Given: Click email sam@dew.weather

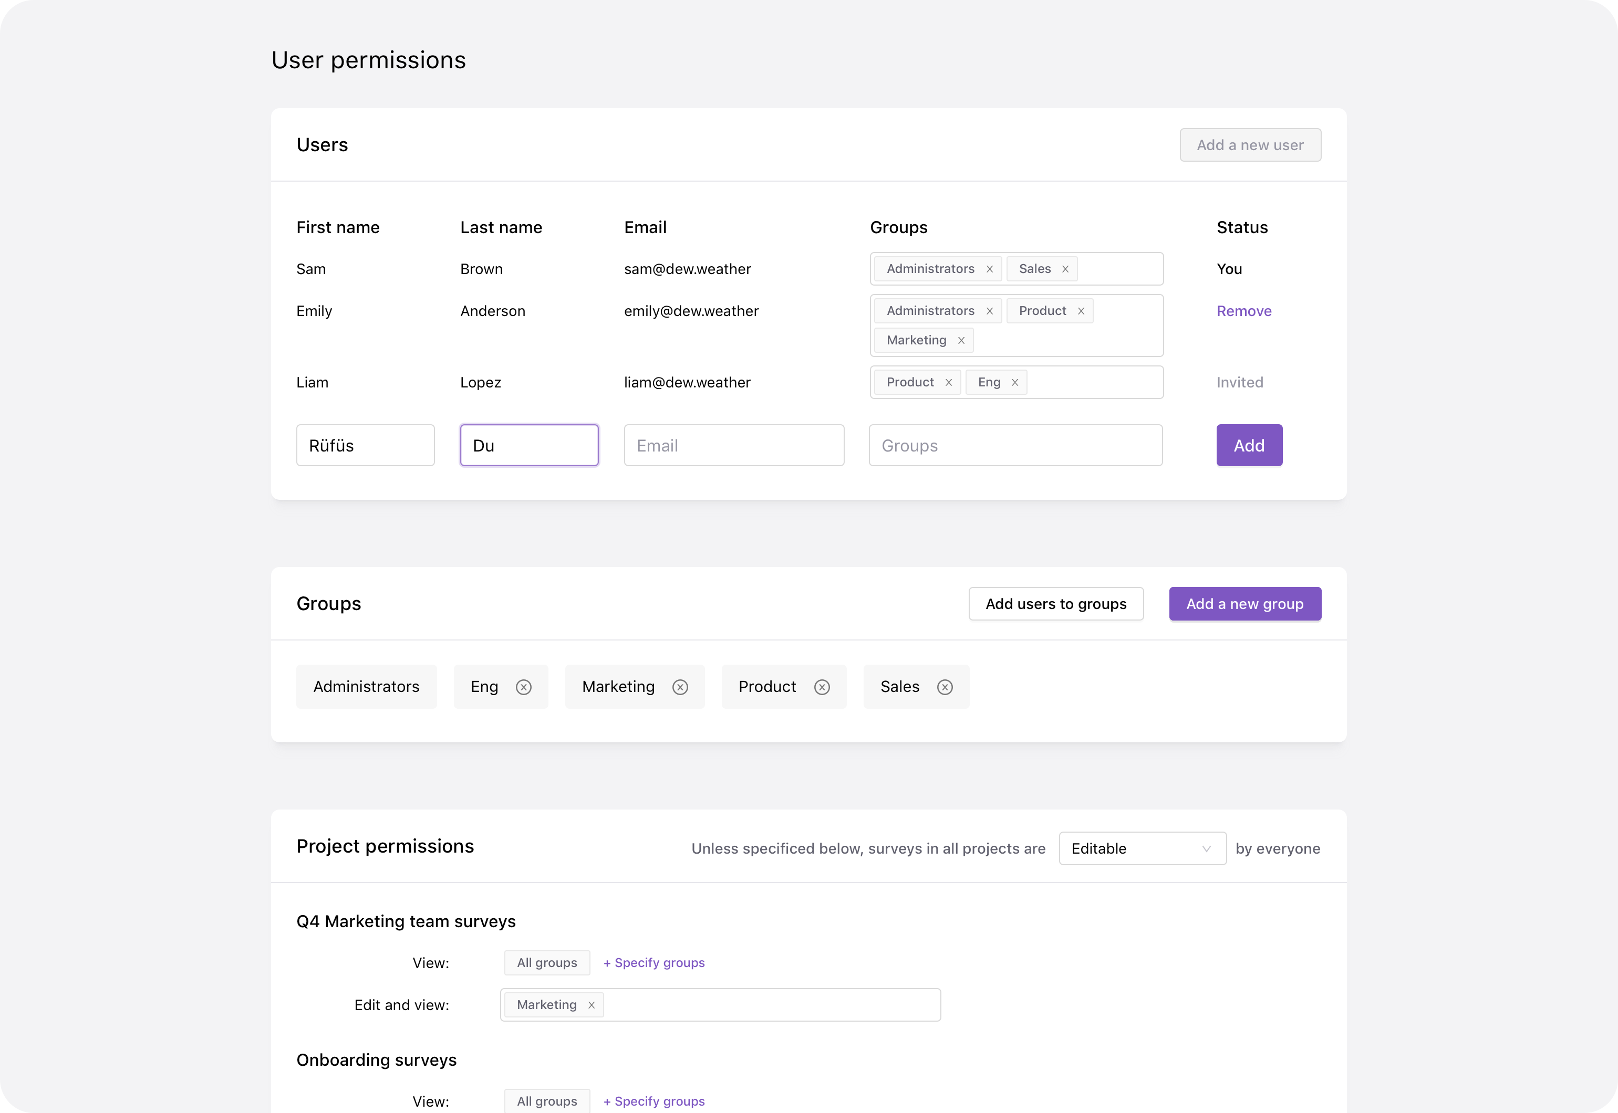Looking at the screenshot, I should [x=687, y=269].
